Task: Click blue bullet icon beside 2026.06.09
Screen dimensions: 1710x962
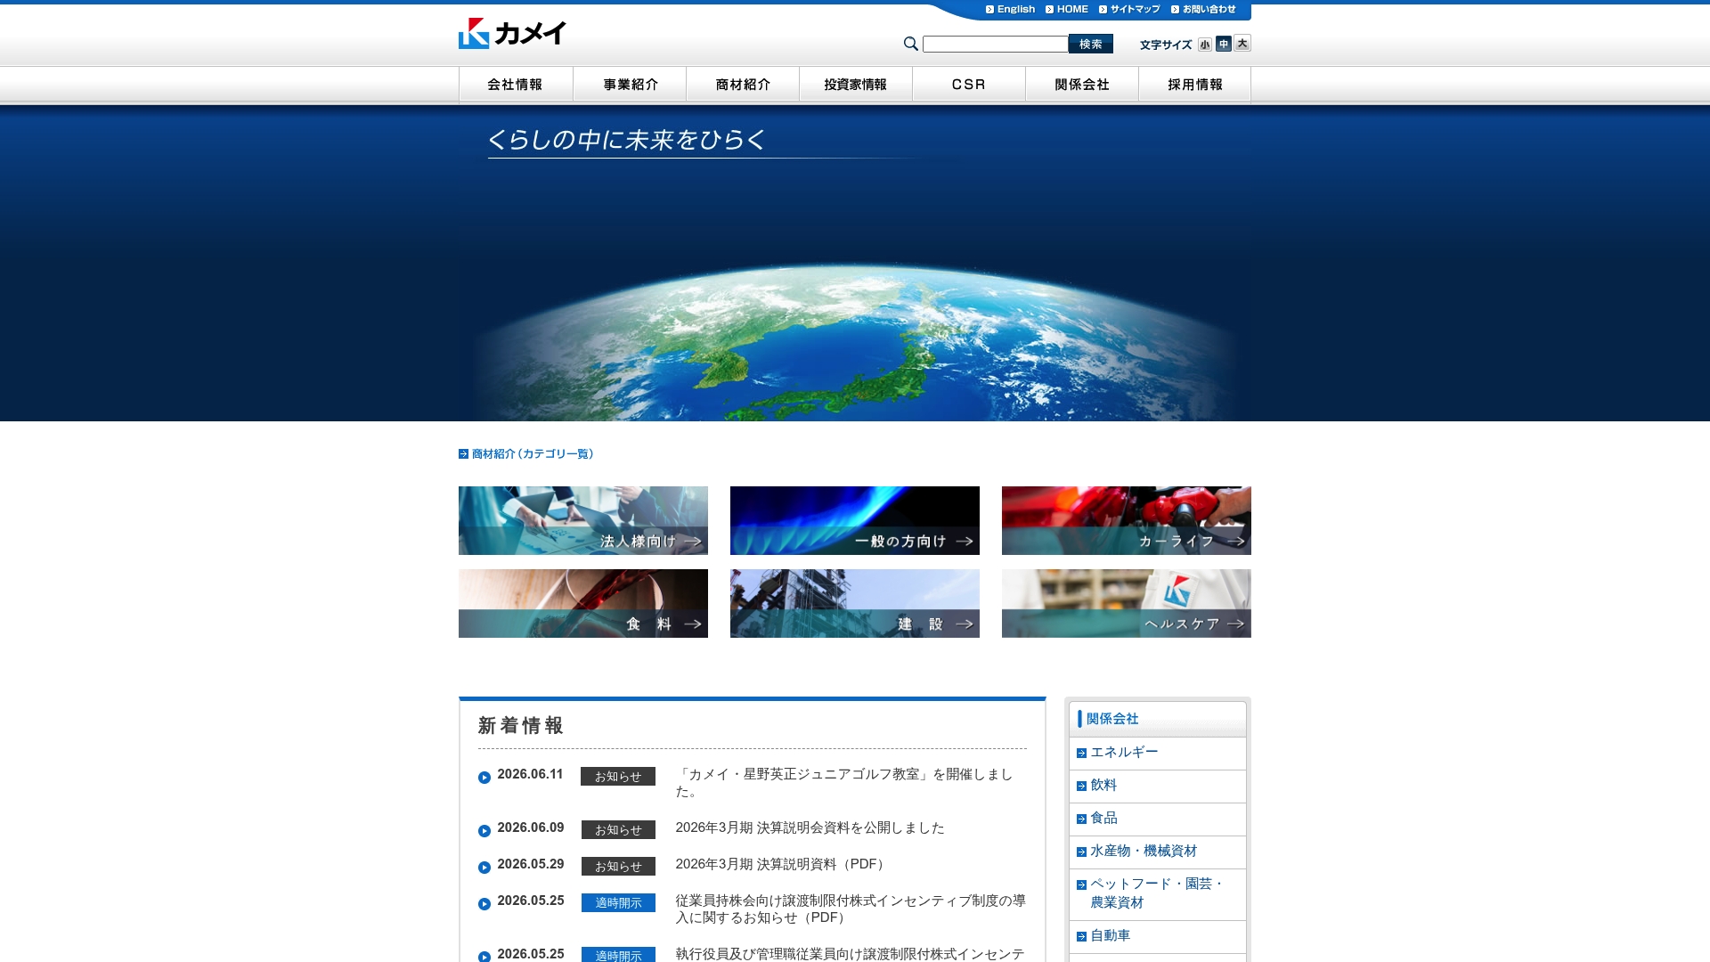Action: point(484,831)
